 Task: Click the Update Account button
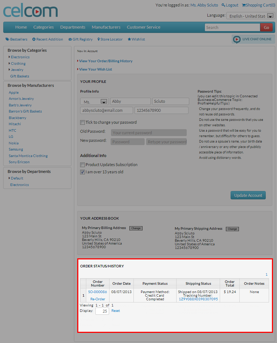[248, 195]
